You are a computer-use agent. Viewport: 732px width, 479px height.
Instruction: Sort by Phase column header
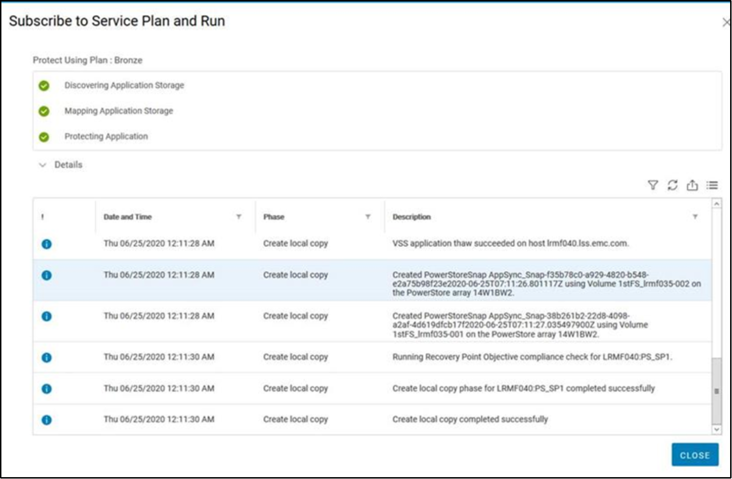click(x=274, y=217)
